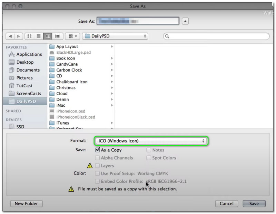
Task: Select DailyPSD folder in sidebar
Action: coord(25,101)
